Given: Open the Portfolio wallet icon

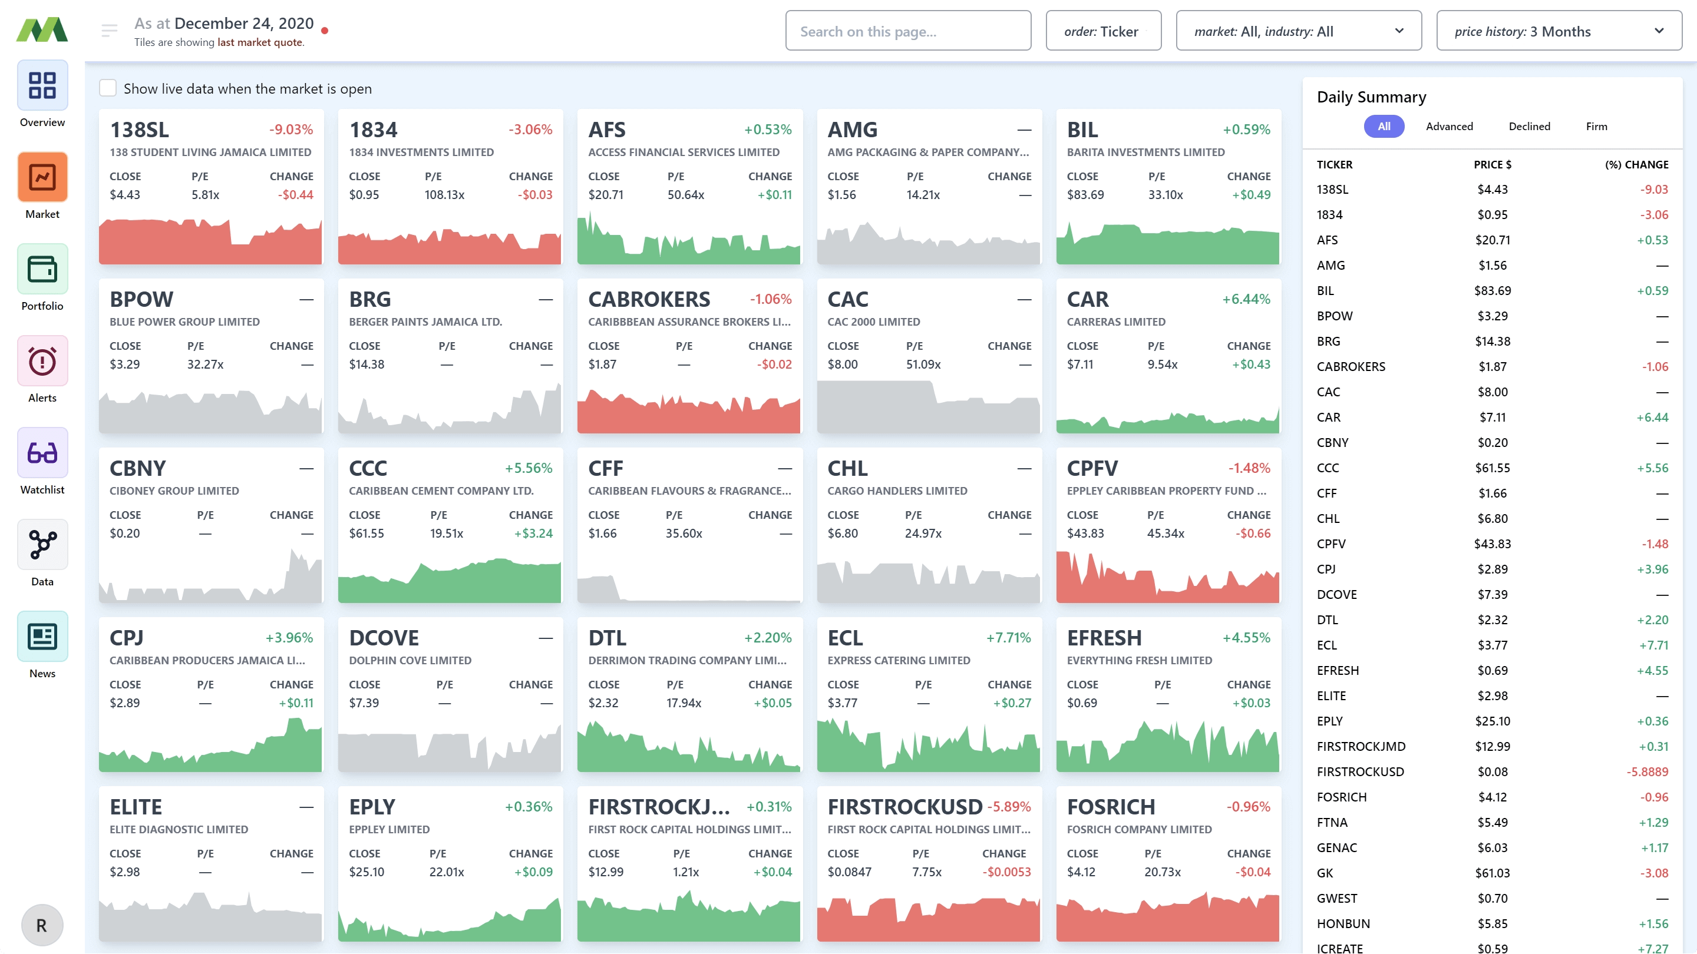Looking at the screenshot, I should tap(42, 269).
